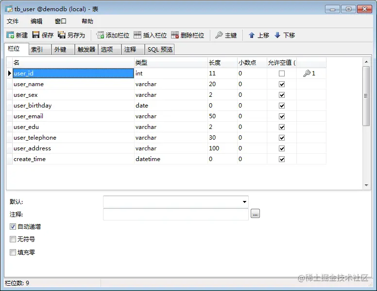Screen dimensions: 377x291
Task: Click the datetime type cell
Action: pyautogui.click(x=171, y=159)
